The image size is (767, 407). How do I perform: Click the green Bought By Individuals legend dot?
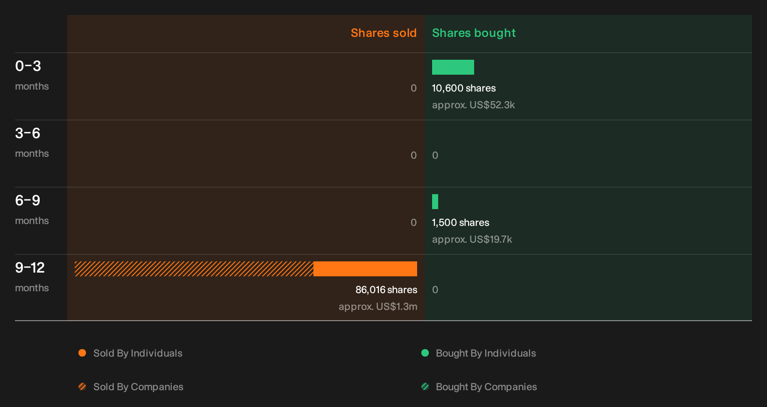(x=425, y=353)
